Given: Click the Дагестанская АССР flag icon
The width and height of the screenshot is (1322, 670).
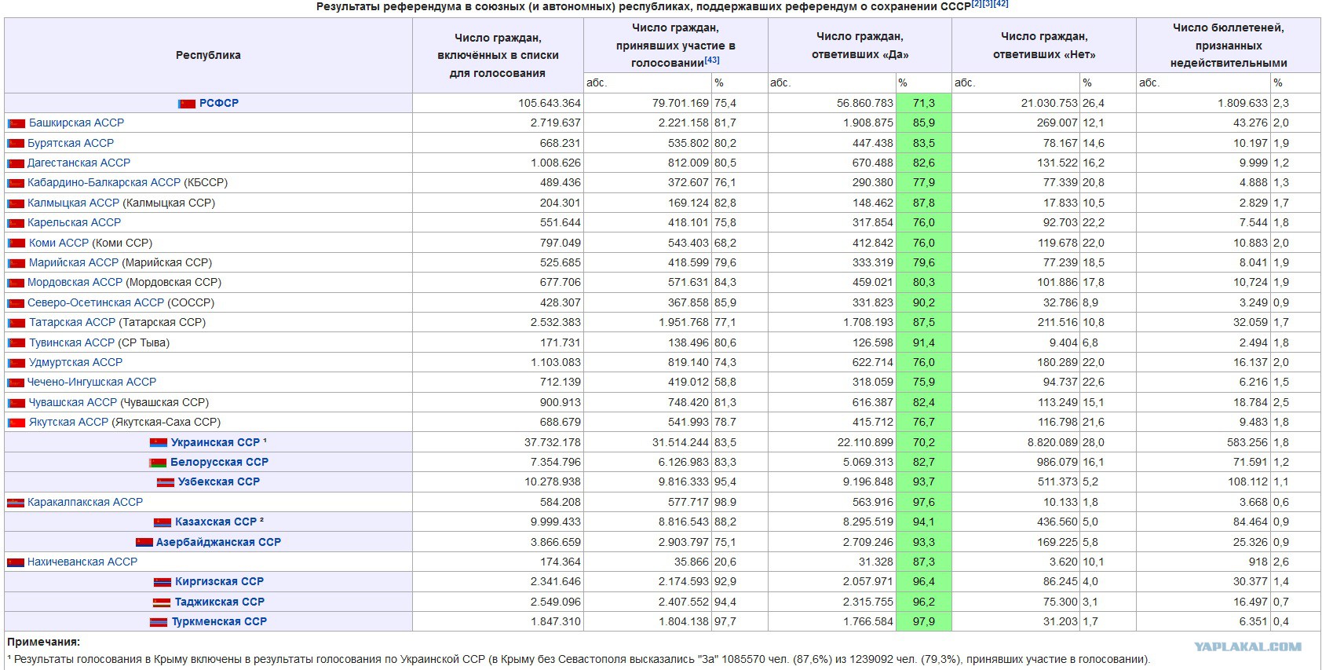Looking at the screenshot, I should [x=16, y=163].
